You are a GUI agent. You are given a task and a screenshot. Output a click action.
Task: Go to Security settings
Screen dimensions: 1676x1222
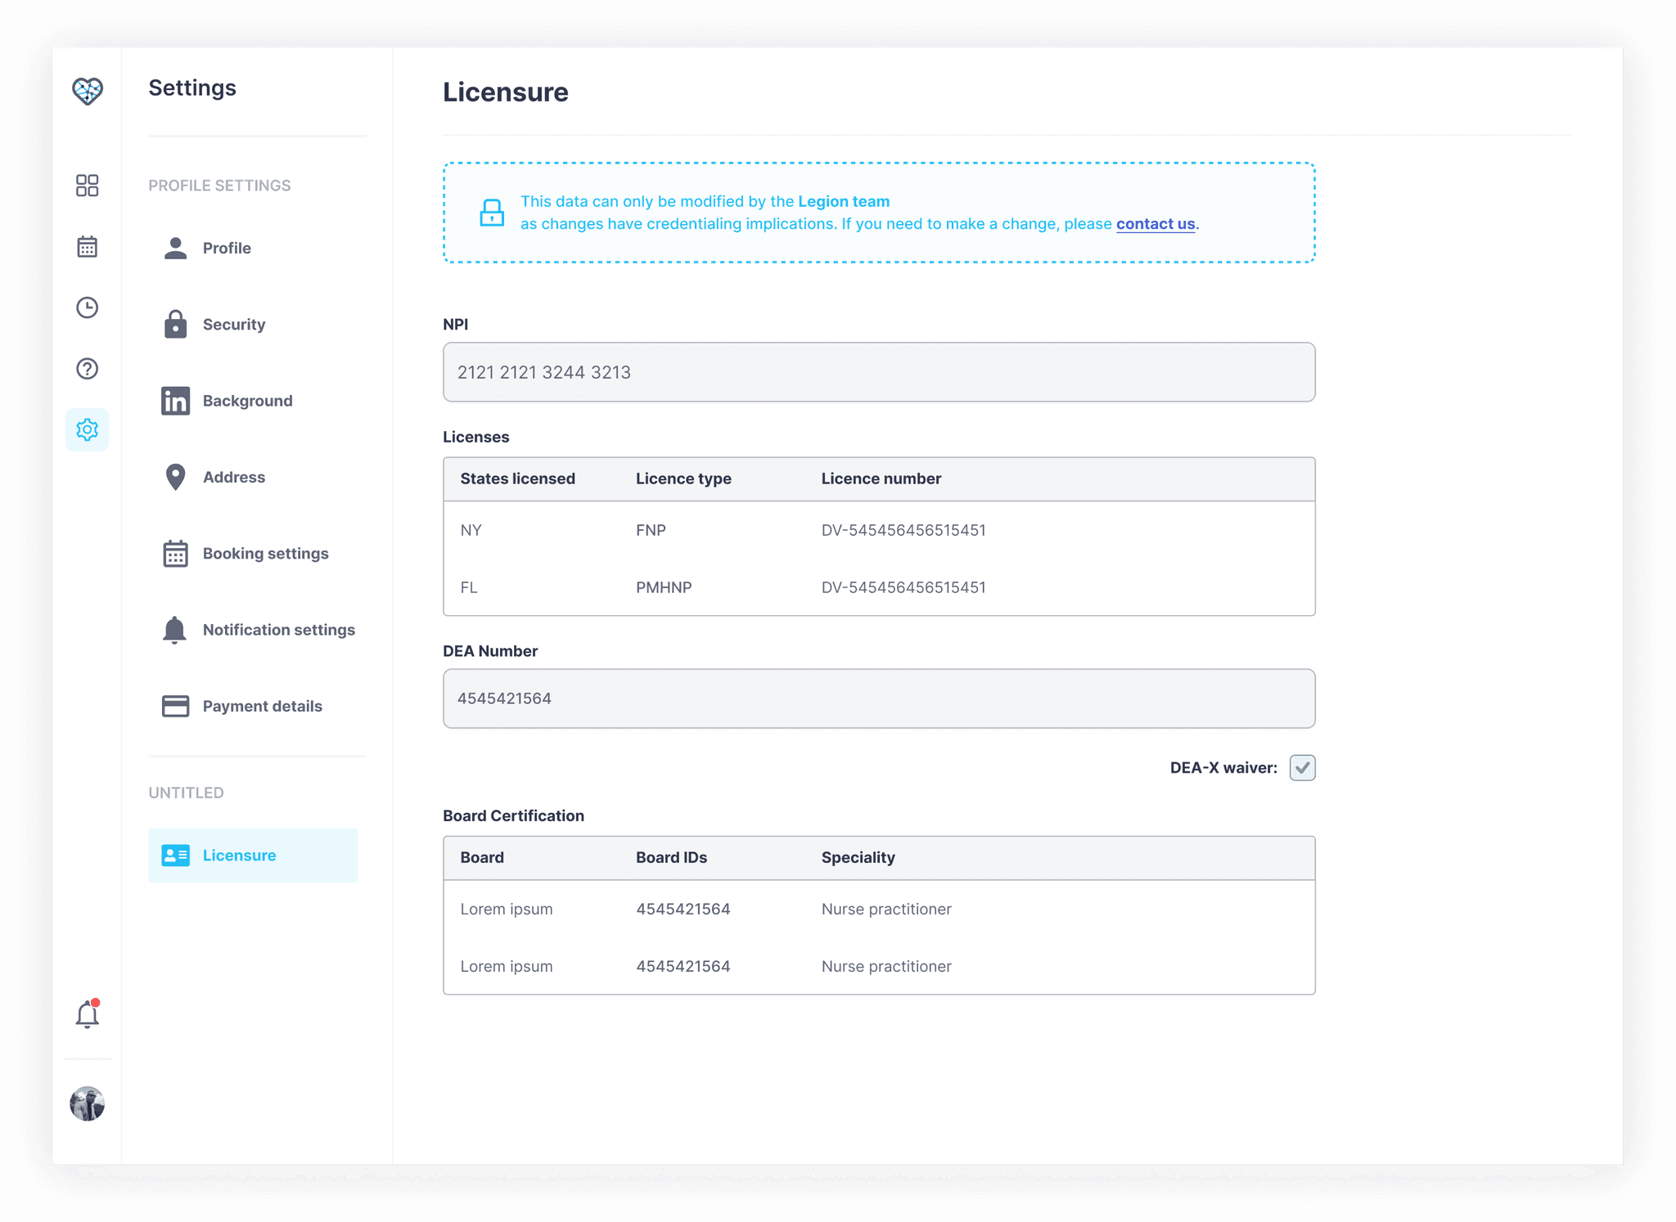click(x=233, y=325)
